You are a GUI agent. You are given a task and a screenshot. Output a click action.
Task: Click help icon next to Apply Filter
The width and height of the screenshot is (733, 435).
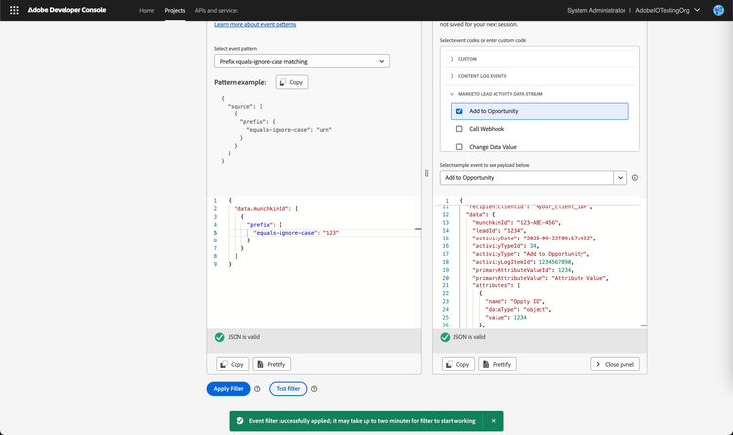(x=257, y=389)
